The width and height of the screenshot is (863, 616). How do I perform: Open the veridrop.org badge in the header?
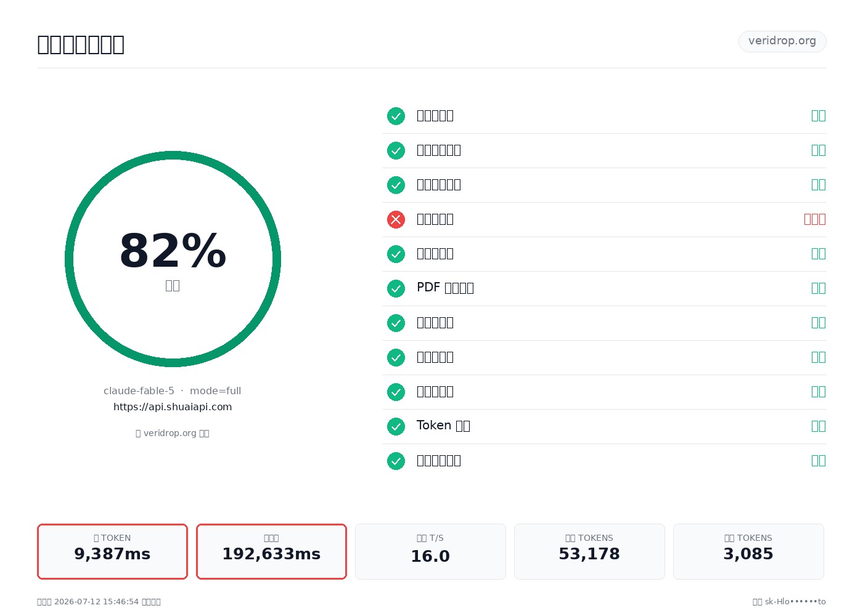(782, 41)
